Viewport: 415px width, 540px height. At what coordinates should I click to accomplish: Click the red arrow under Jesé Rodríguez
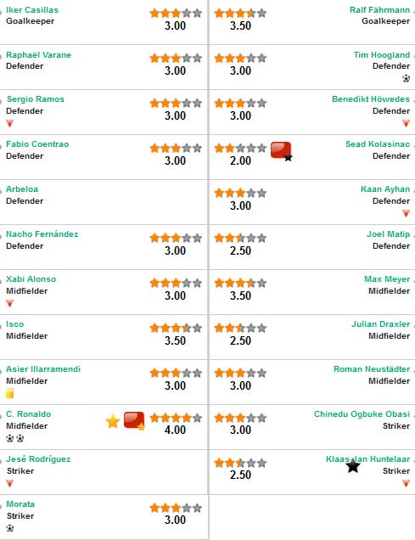(9, 483)
